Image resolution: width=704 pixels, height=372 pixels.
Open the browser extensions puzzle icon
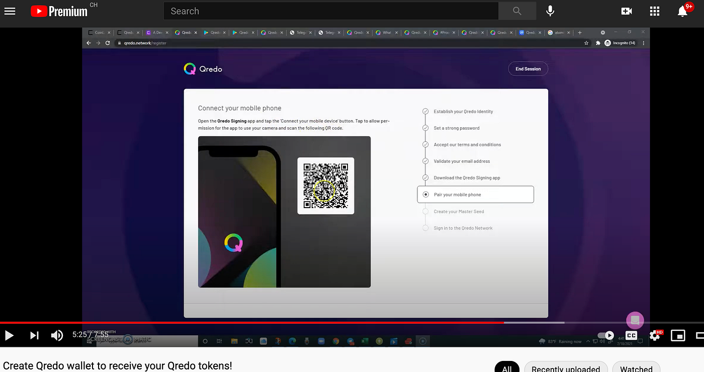tap(598, 43)
